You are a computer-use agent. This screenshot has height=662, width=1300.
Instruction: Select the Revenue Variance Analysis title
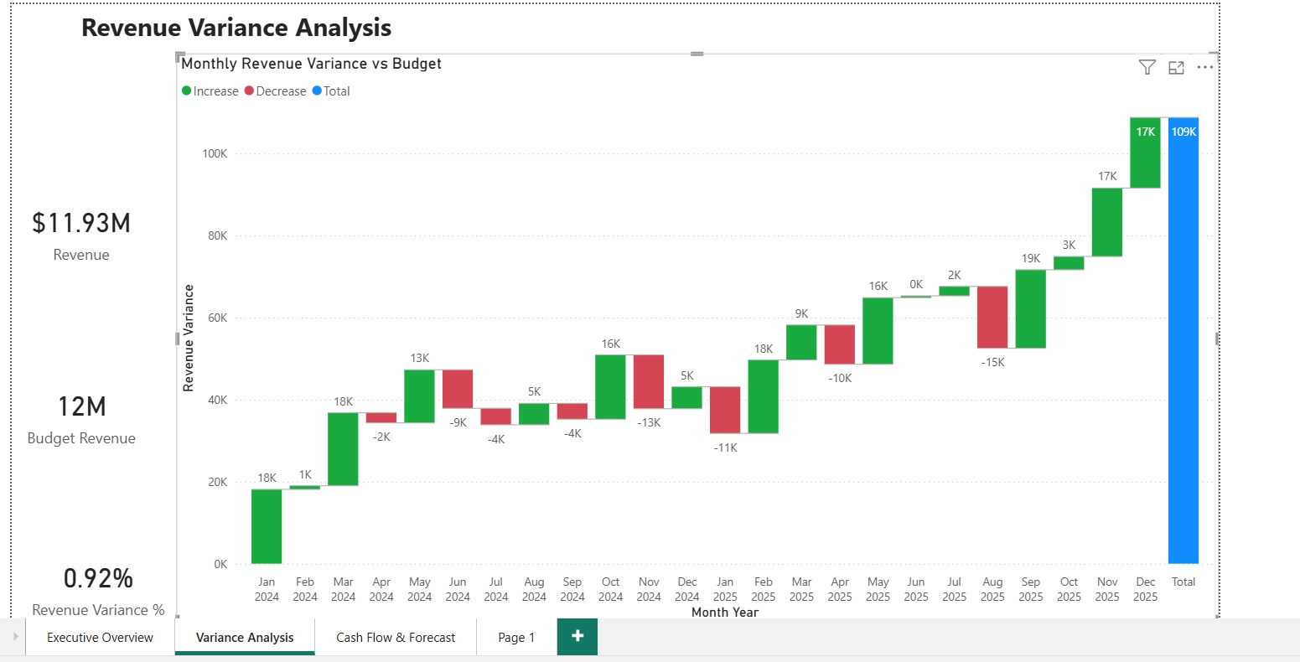pos(236,27)
